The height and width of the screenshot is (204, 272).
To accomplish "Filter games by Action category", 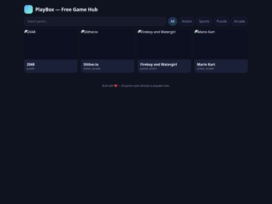I will pyautogui.click(x=187, y=21).
